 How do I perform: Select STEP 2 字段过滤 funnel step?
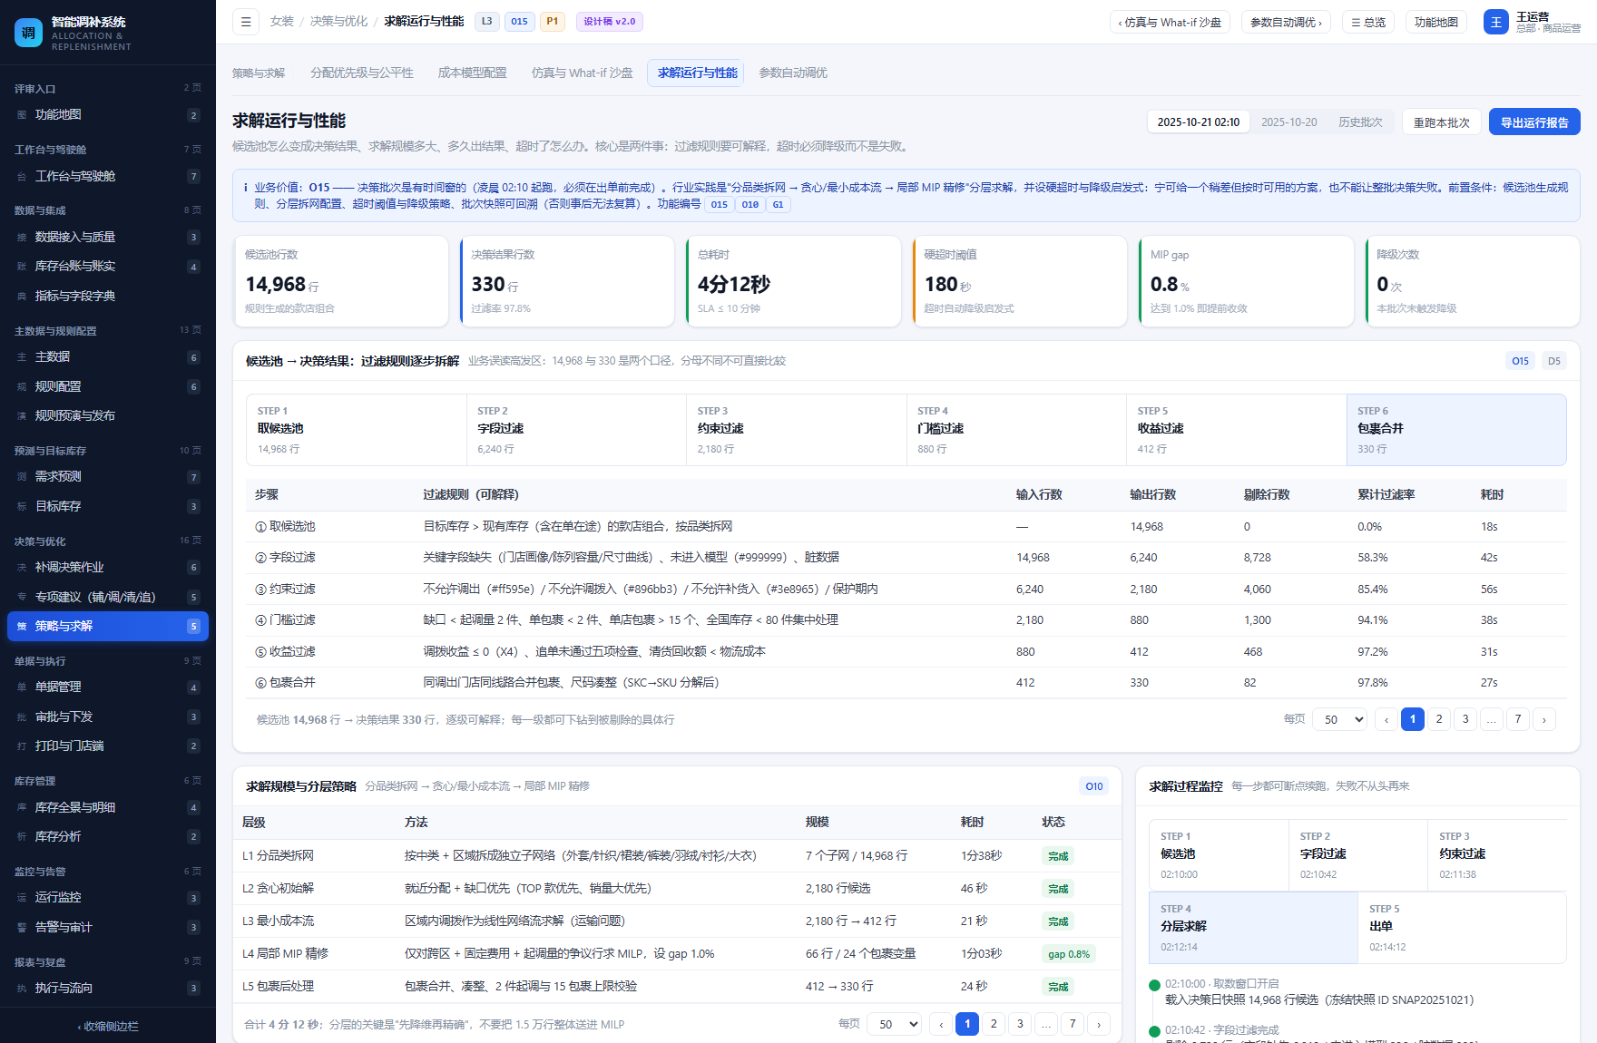[x=576, y=430]
